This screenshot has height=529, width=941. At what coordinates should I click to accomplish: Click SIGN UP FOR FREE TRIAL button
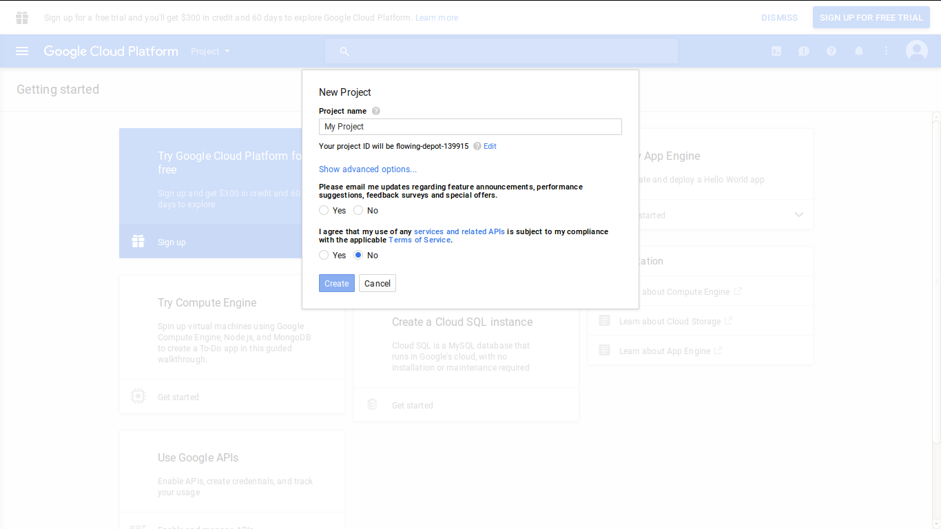tap(871, 17)
